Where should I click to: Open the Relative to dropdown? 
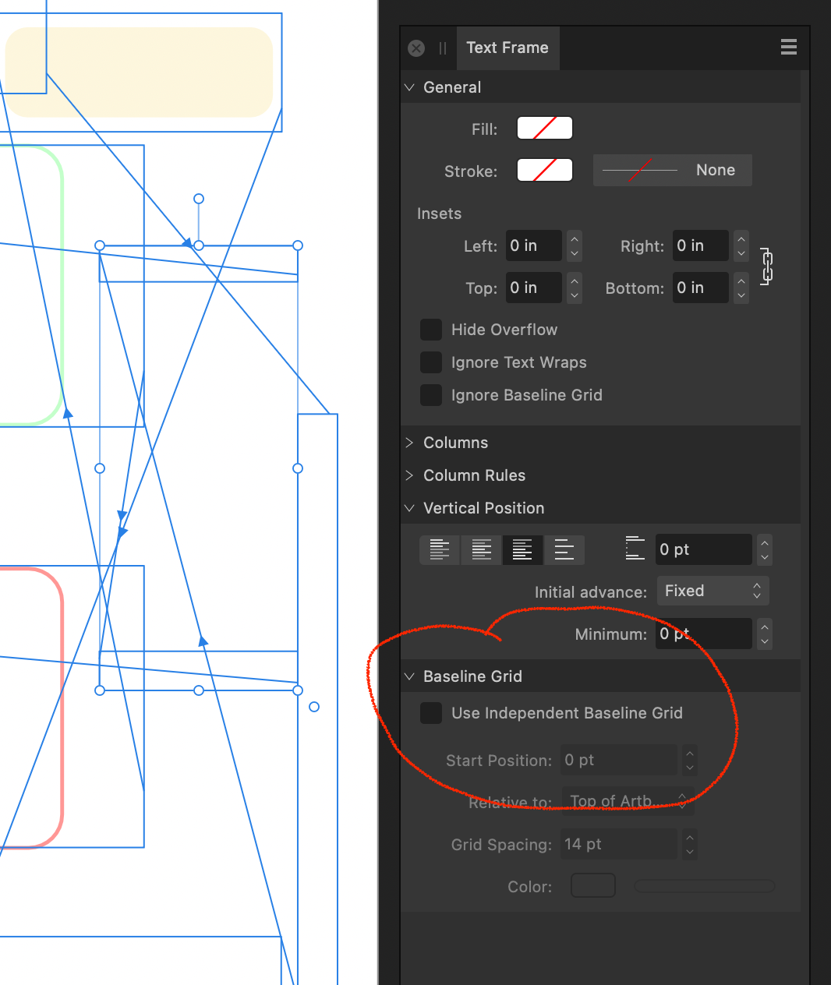[628, 801]
